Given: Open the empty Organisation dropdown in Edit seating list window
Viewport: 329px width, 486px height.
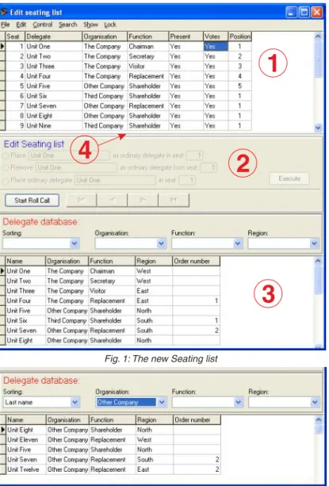Looking at the screenshot, I should tap(162, 243).
